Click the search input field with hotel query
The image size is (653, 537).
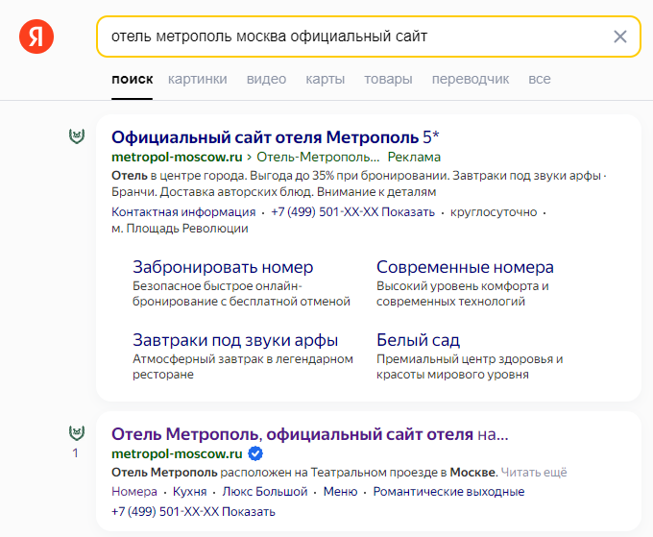click(x=368, y=37)
